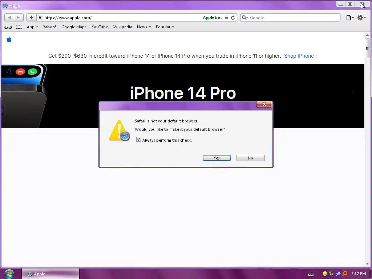Click the Show desktop strip
This screenshot has width=372, height=279.
(370, 274)
